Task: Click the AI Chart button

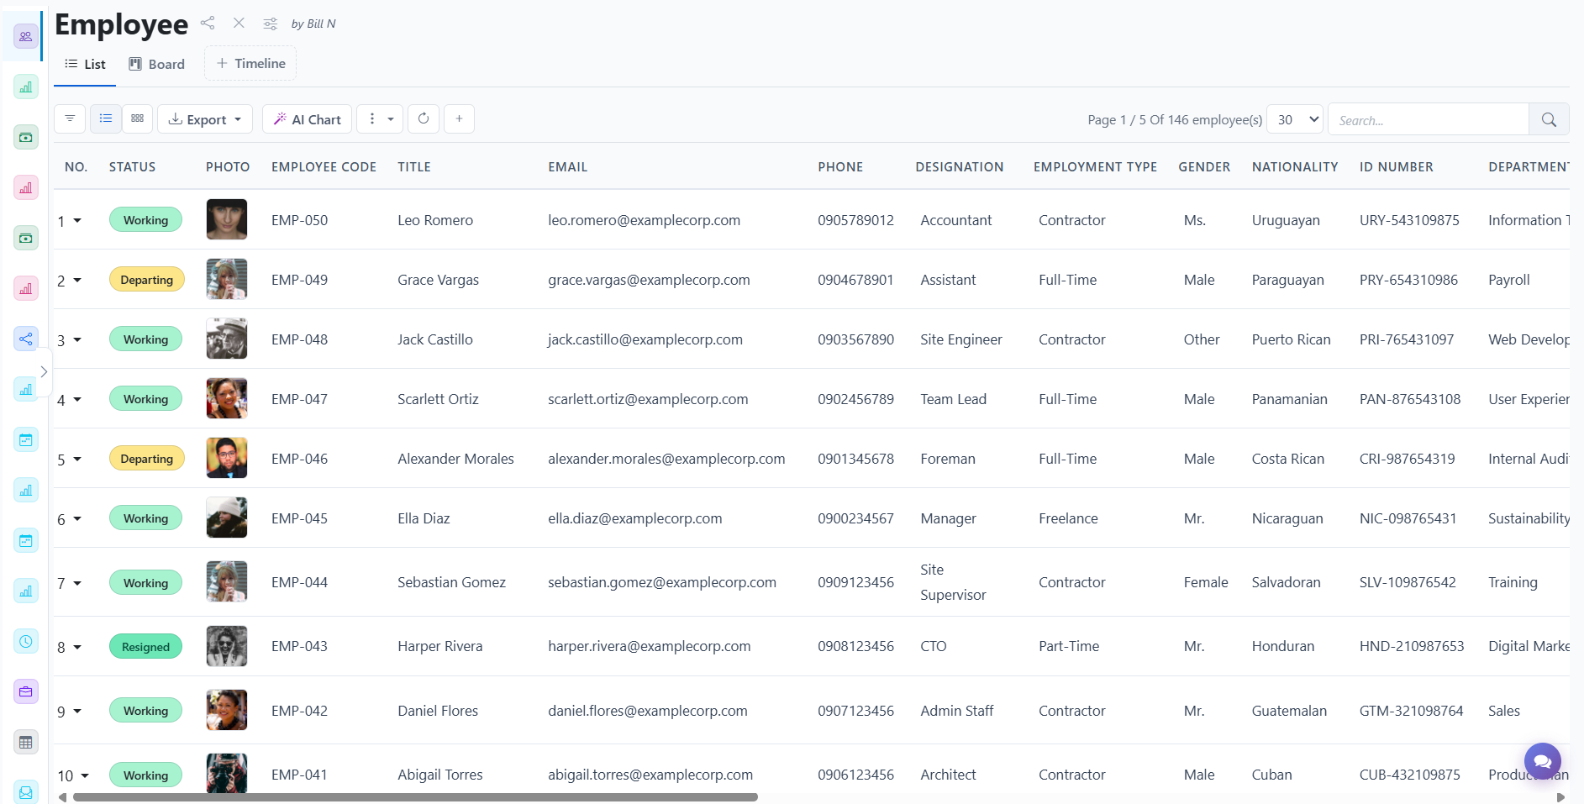Action: [x=307, y=119]
